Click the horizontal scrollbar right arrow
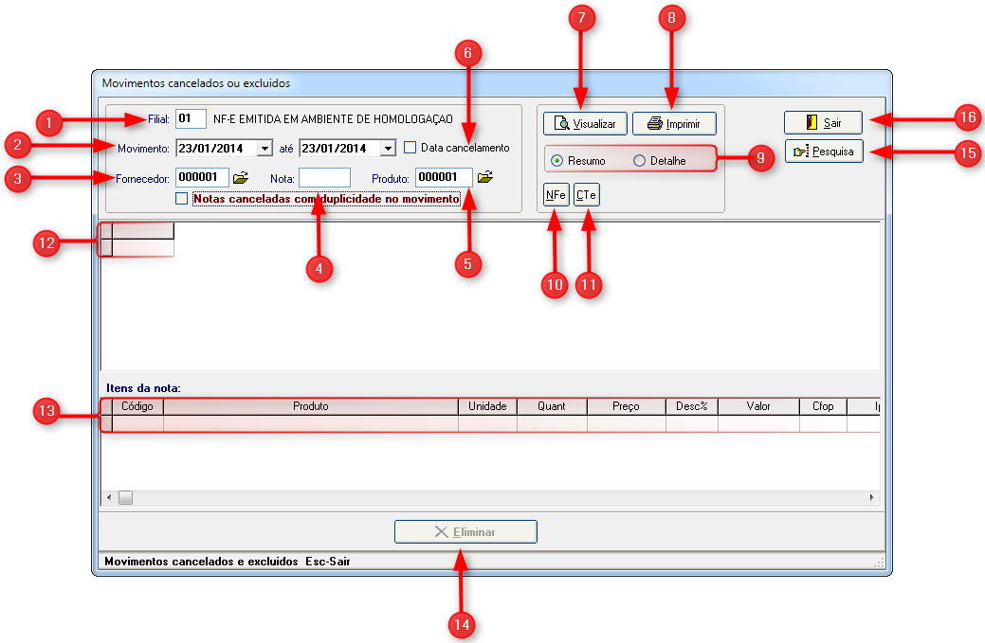The image size is (985, 643). click(872, 497)
